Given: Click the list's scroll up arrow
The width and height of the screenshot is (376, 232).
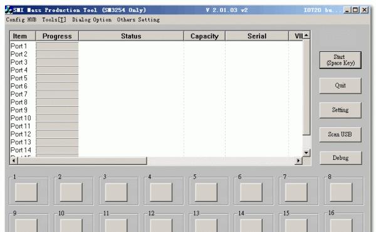Looking at the screenshot, I should coord(306,36).
